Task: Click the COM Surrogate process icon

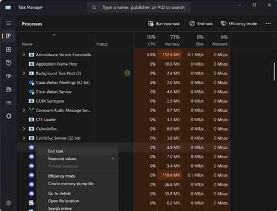Action: [x=32, y=101]
